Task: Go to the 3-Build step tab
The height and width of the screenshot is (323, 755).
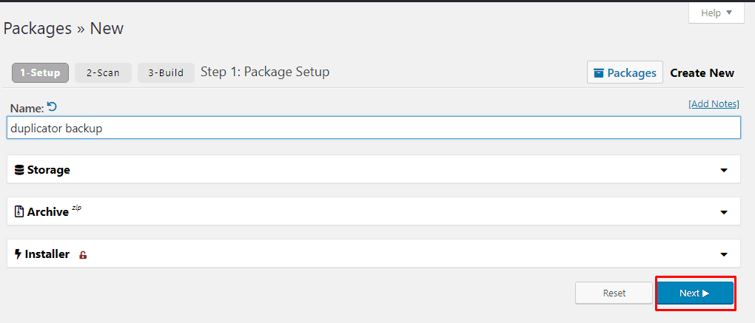Action: [x=166, y=73]
